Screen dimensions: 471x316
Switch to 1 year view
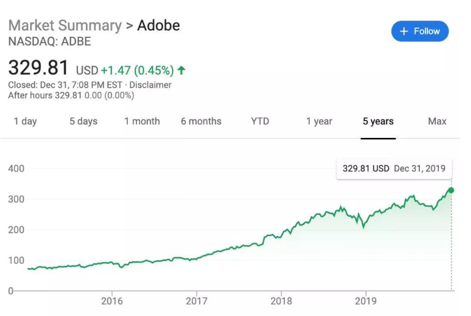pyautogui.click(x=319, y=121)
